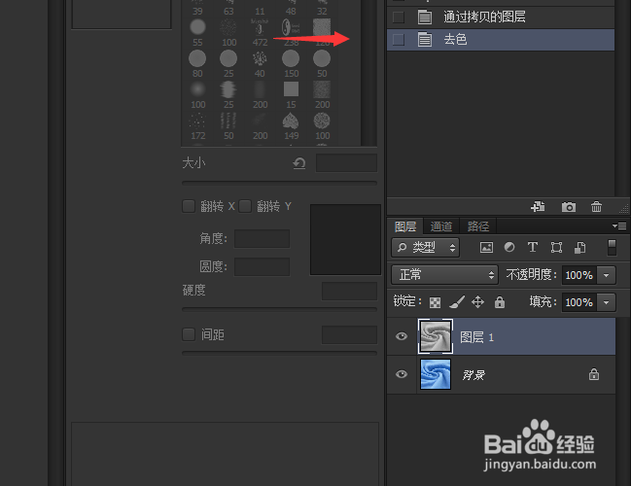Filter layers by pixel layer icon
This screenshot has height=486, width=631.
point(486,248)
